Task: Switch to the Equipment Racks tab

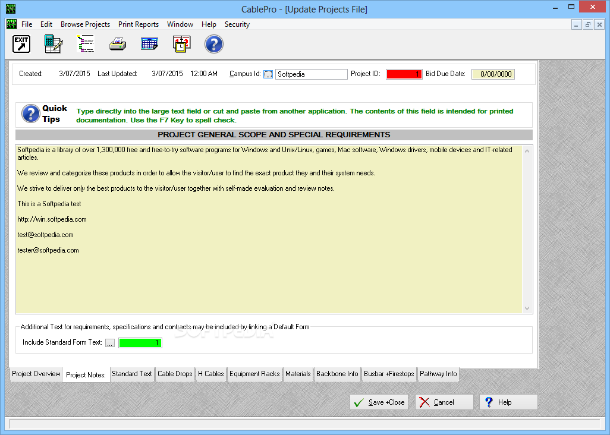Action: tap(254, 374)
